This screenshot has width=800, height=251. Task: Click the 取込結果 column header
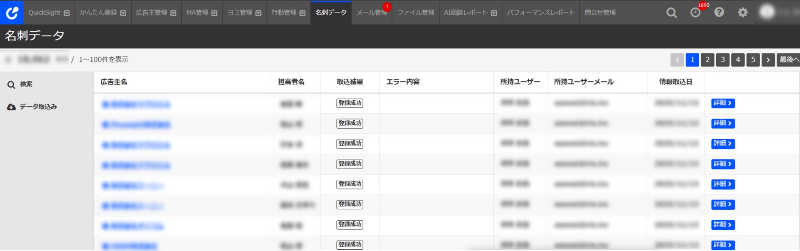(350, 82)
